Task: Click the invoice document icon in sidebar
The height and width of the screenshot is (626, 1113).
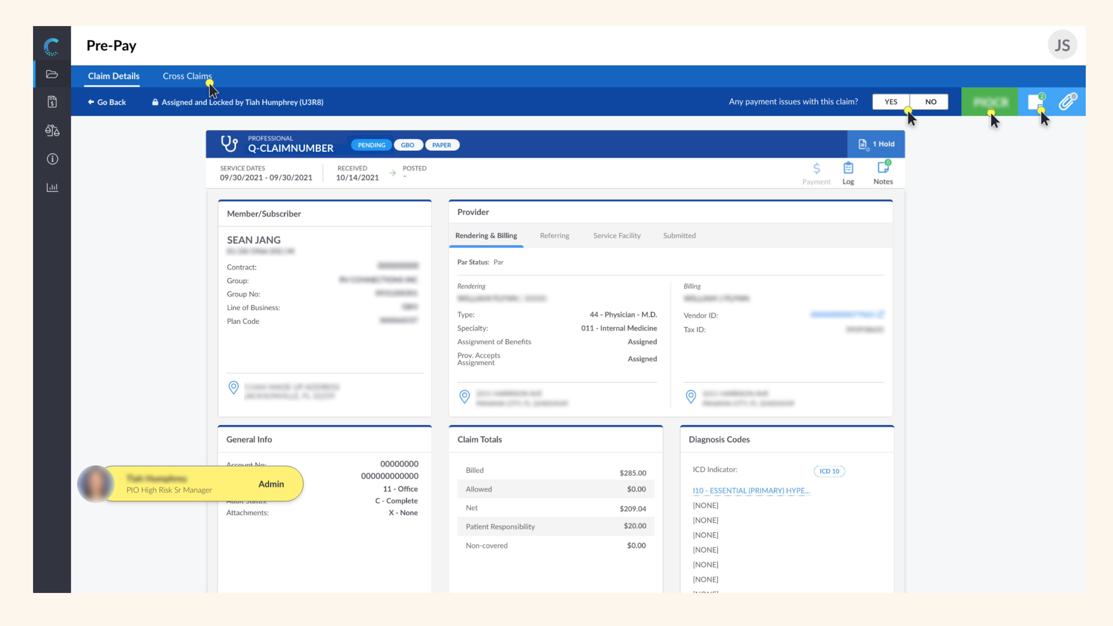Action: pyautogui.click(x=52, y=102)
